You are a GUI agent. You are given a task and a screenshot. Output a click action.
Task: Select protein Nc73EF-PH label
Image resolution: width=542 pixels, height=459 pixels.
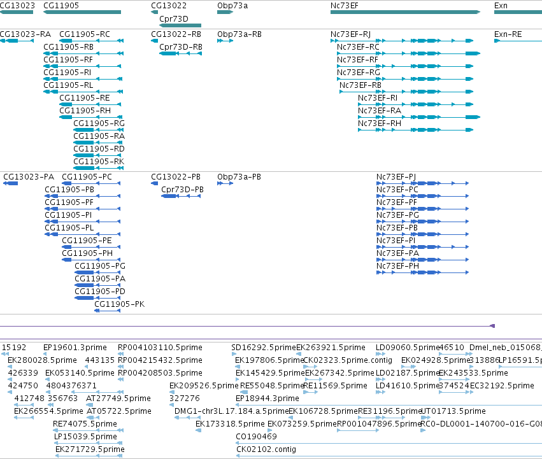pyautogui.click(x=397, y=266)
